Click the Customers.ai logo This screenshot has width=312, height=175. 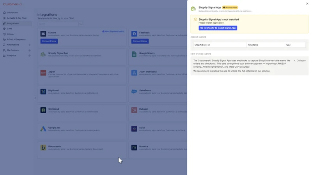click(13, 4)
